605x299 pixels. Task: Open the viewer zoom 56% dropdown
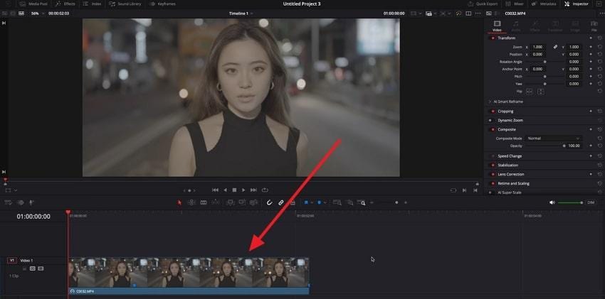point(38,13)
